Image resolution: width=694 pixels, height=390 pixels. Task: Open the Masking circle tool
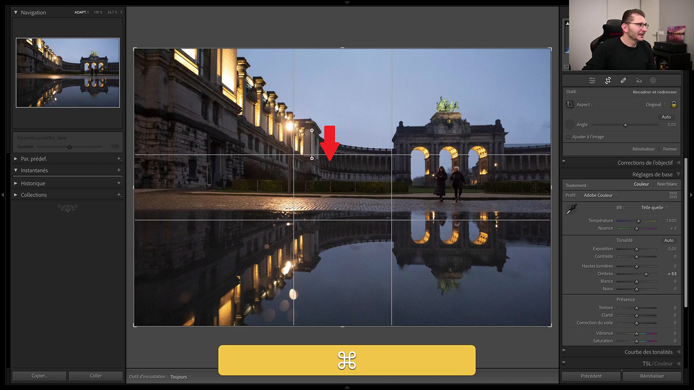[653, 80]
